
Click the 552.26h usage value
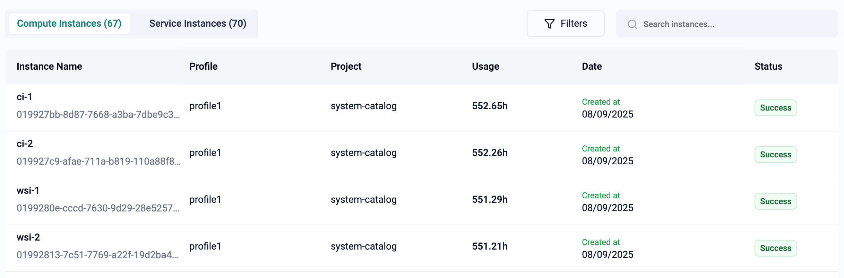click(x=489, y=153)
